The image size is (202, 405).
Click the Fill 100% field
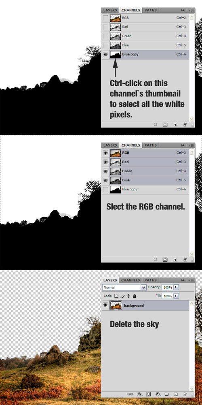click(x=168, y=296)
